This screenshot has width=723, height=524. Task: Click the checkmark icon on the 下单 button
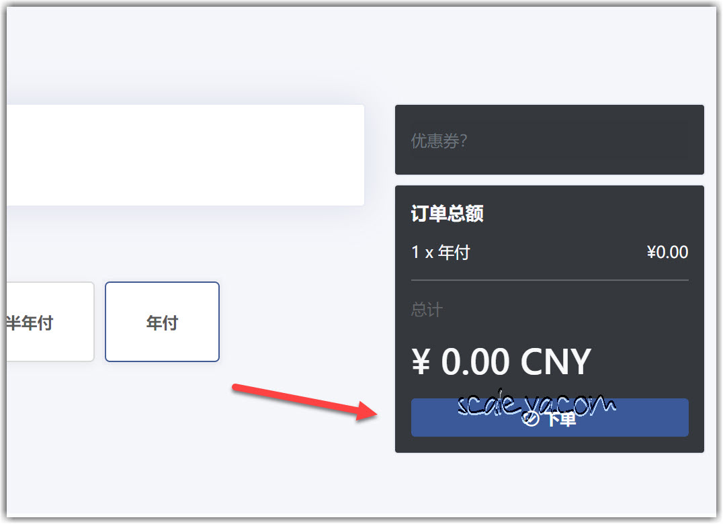coord(530,419)
